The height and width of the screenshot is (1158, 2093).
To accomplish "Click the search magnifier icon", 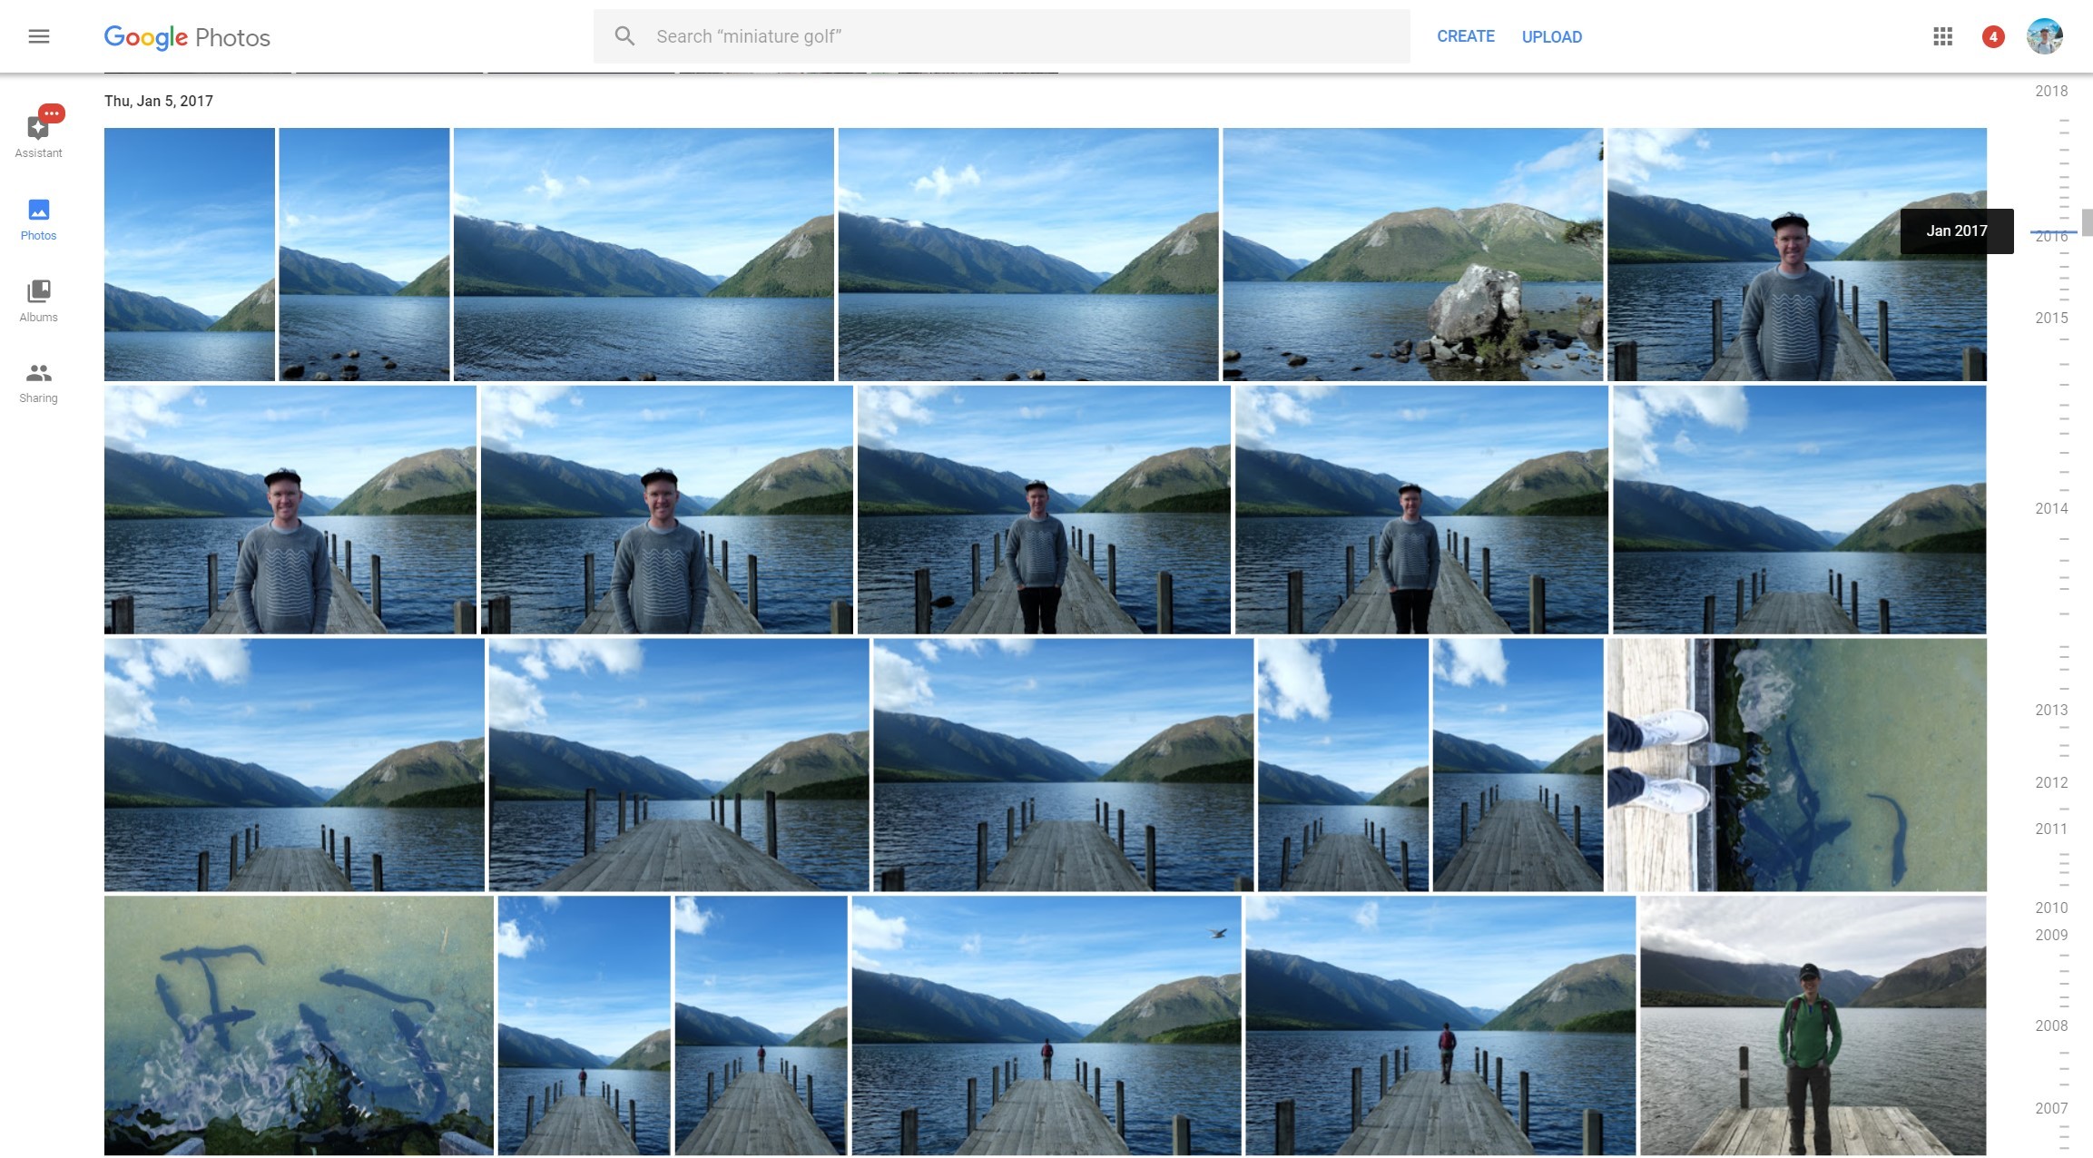I will click(624, 36).
